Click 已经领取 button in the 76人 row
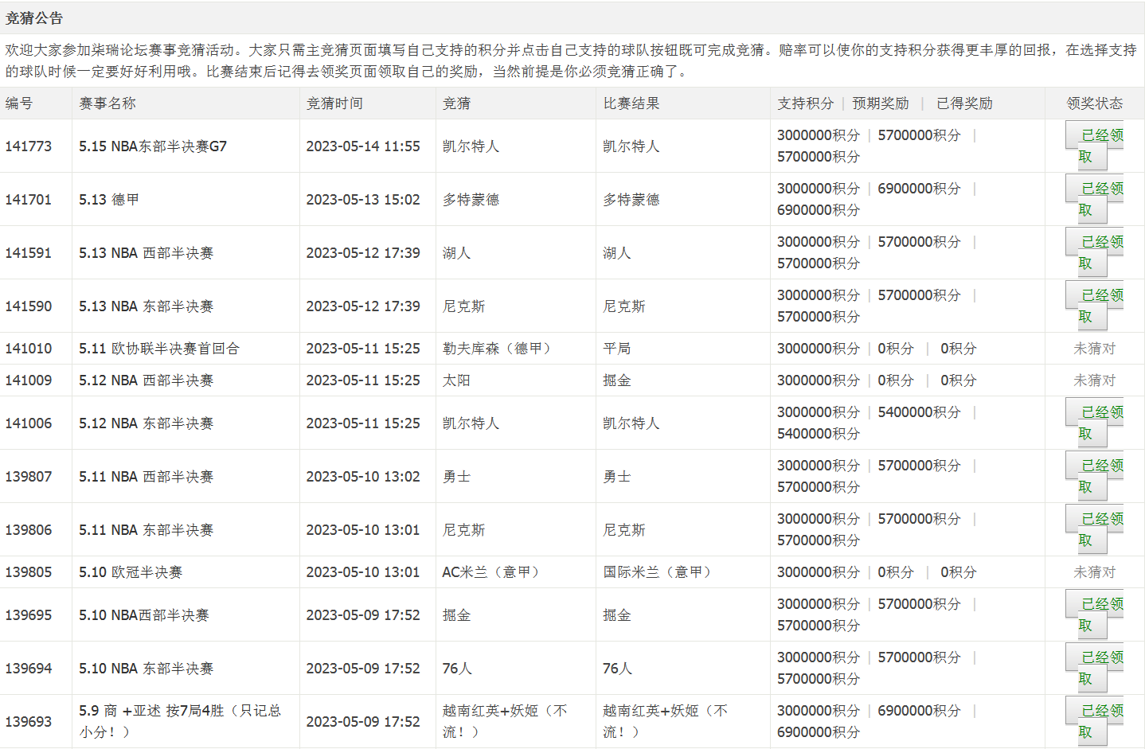The width and height of the screenshot is (1145, 749). (x=1094, y=668)
